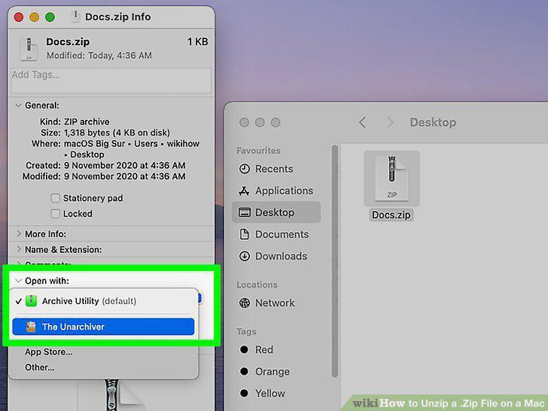Collapse the General section

[x=19, y=105]
